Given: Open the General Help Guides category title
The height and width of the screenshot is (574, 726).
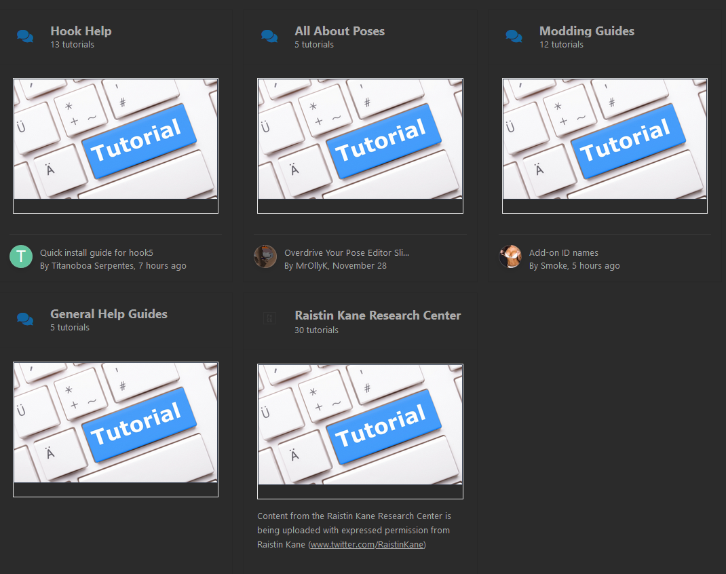Looking at the screenshot, I should click(x=109, y=314).
